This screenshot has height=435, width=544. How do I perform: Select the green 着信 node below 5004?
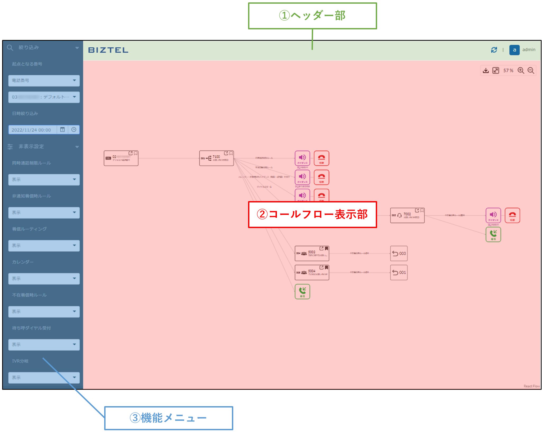302,292
